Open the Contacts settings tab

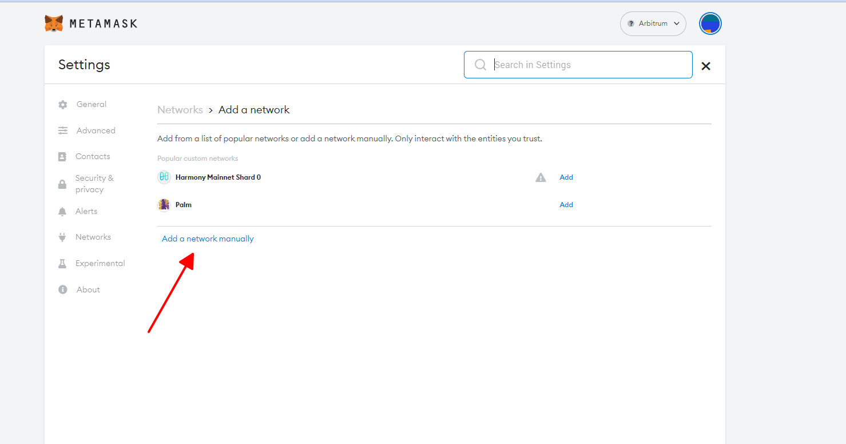click(x=93, y=156)
